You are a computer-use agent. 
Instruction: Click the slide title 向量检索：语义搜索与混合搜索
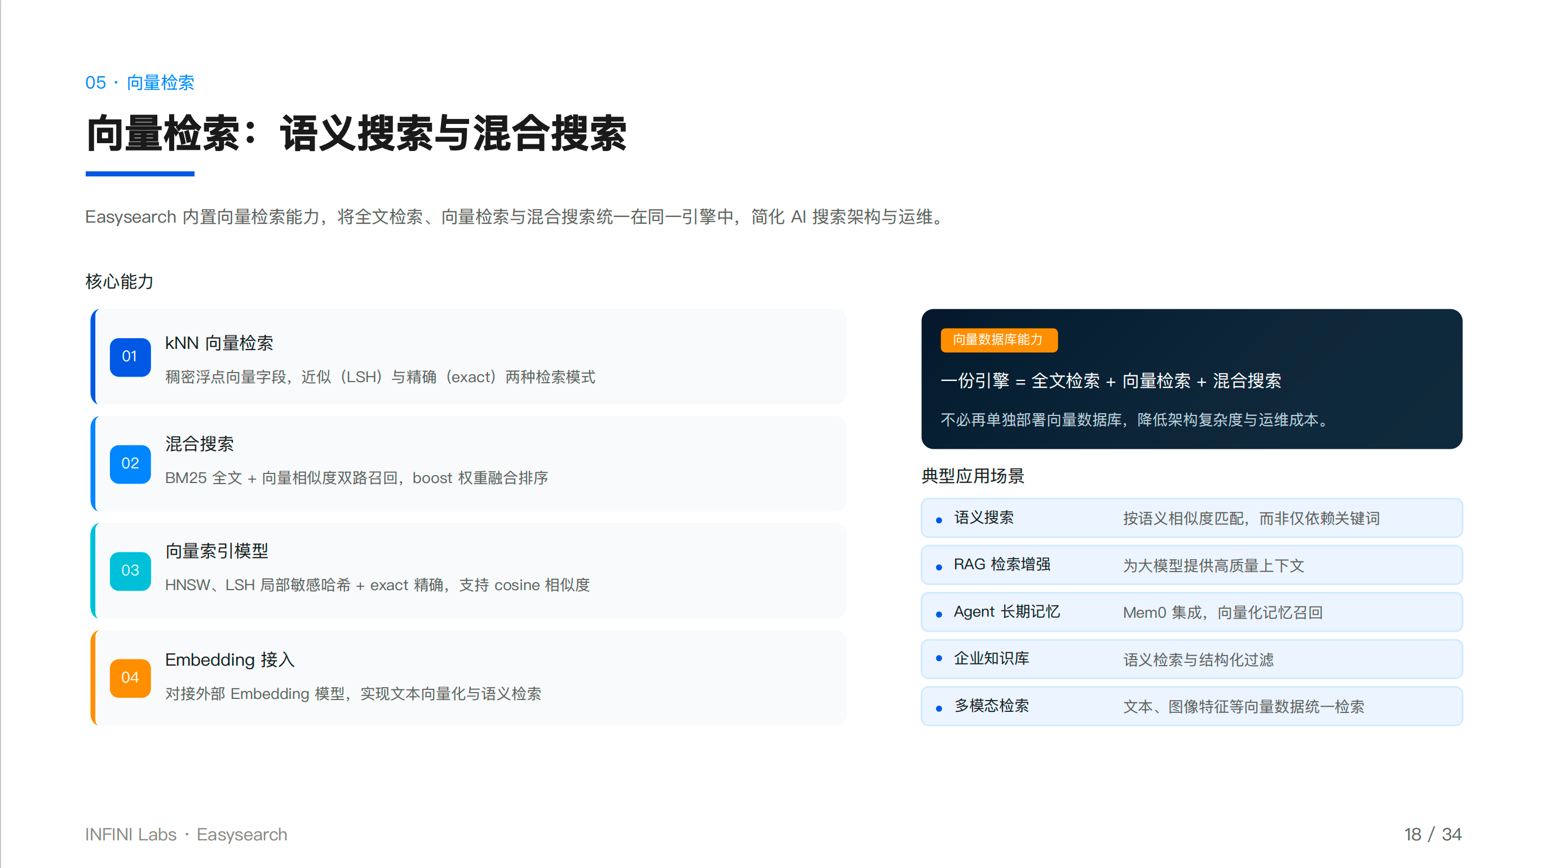356,133
